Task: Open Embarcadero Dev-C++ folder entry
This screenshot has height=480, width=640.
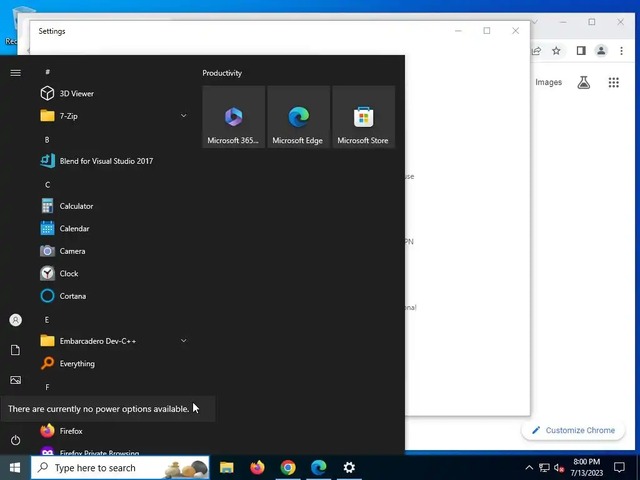Action: tap(114, 341)
